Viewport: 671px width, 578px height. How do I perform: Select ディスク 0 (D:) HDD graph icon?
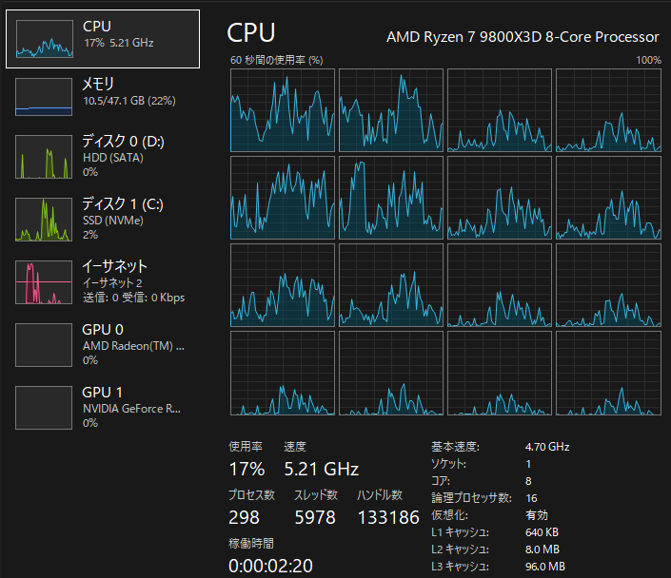(x=44, y=157)
